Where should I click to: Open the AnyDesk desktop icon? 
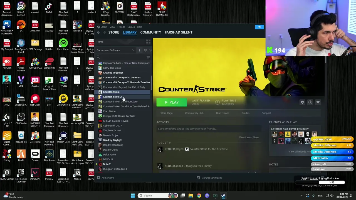(7, 63)
